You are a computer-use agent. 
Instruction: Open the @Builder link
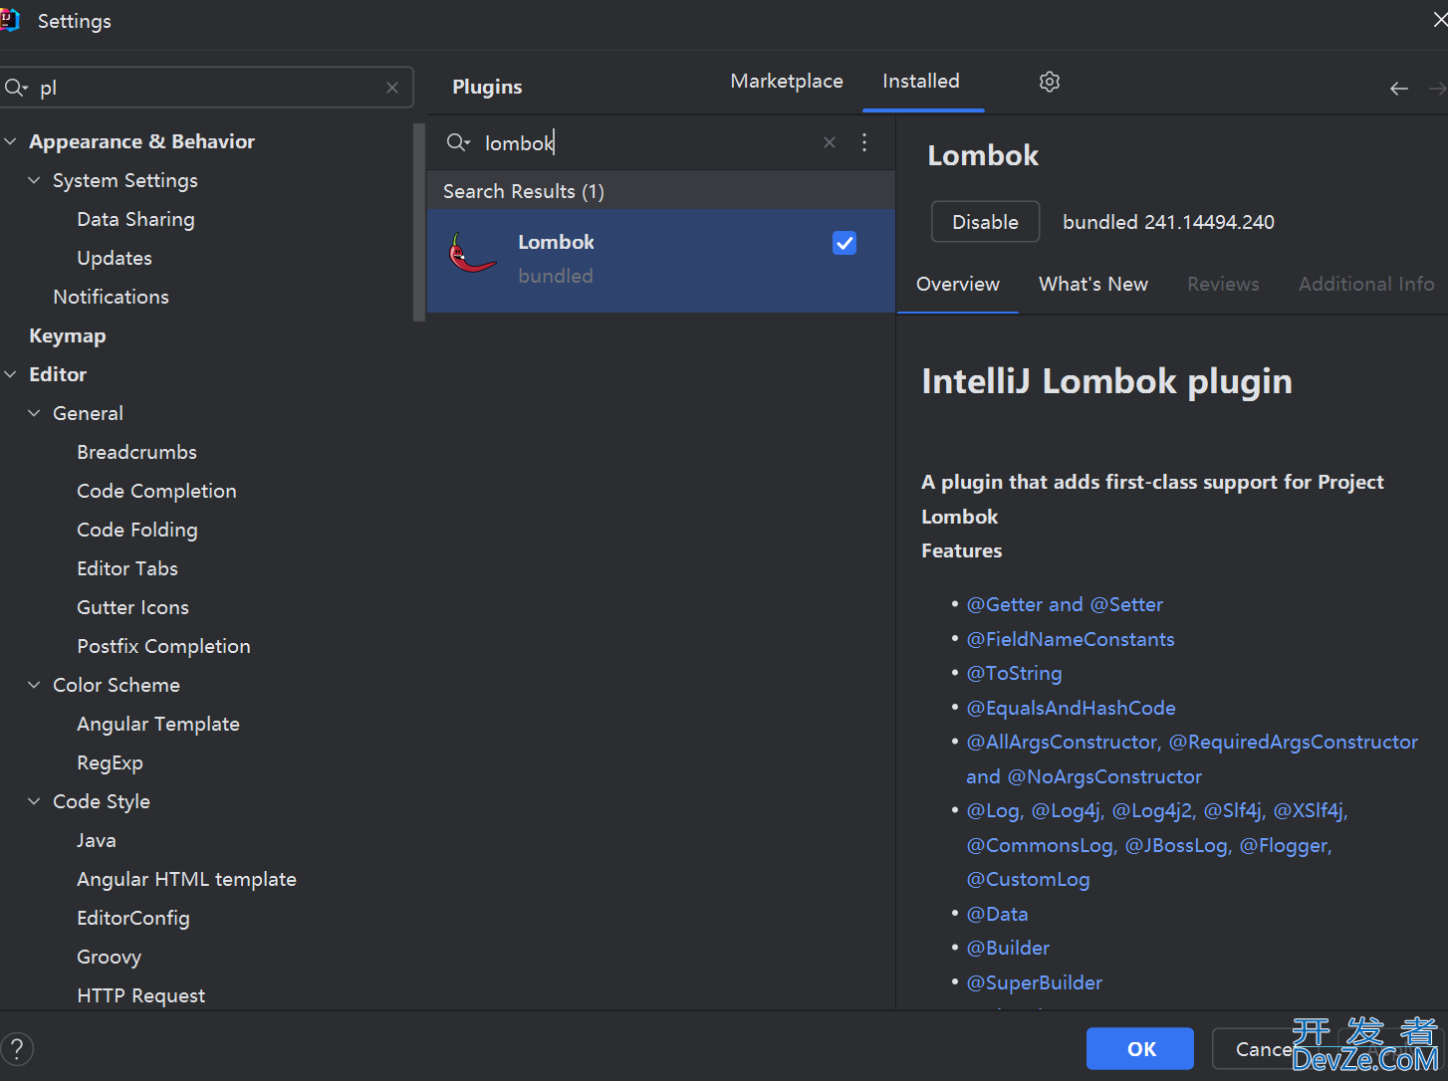[1008, 949]
